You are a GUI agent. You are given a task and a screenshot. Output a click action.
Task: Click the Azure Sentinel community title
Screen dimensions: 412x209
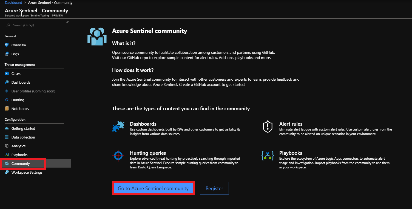[150, 31]
